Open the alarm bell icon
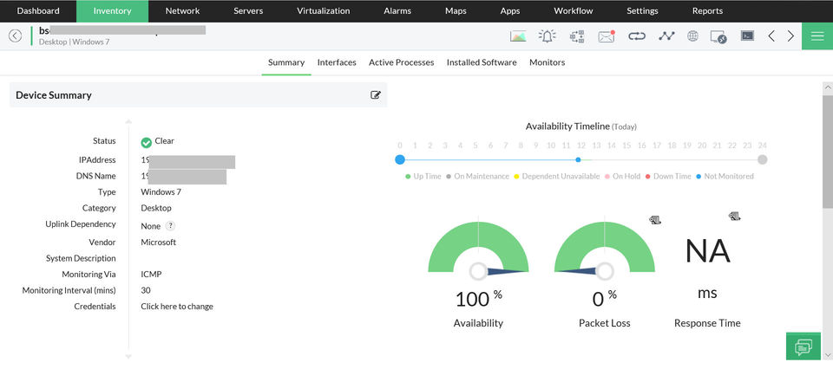 pyautogui.click(x=547, y=36)
